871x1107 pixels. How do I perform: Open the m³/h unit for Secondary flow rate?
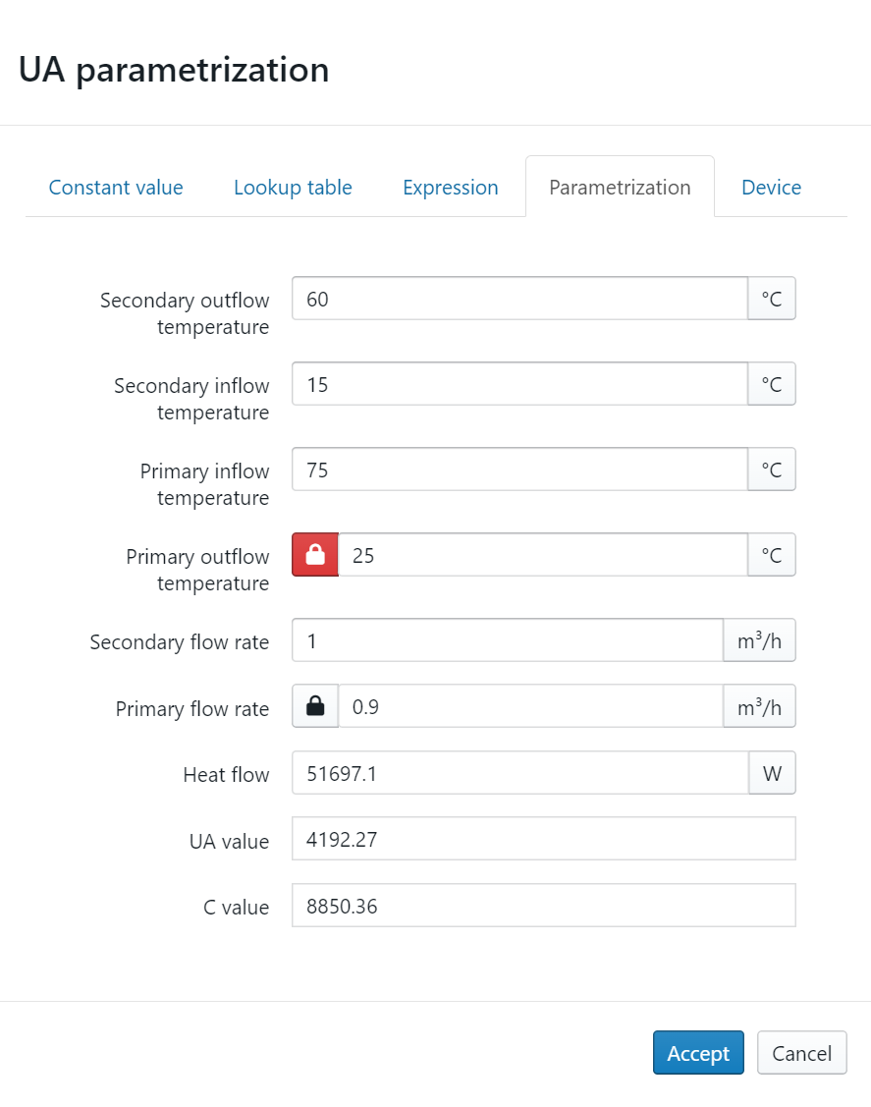click(759, 640)
